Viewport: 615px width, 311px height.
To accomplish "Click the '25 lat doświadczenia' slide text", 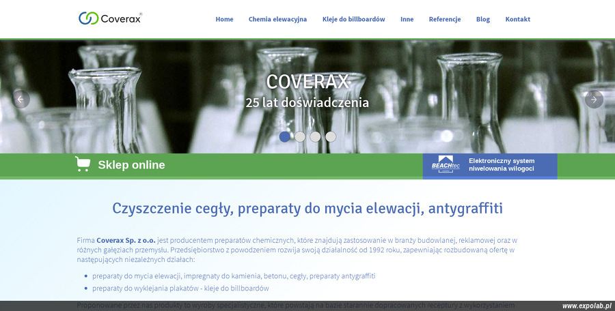I will [x=307, y=102].
